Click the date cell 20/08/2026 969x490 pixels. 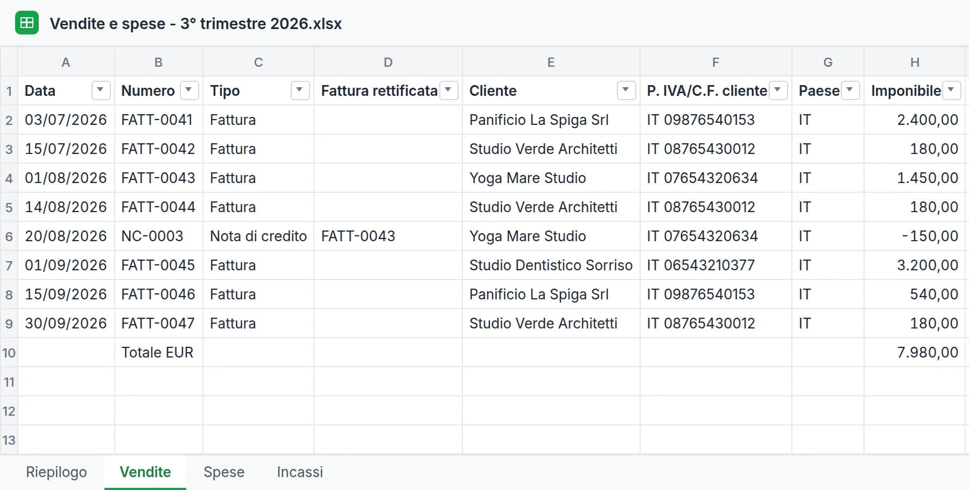point(66,236)
